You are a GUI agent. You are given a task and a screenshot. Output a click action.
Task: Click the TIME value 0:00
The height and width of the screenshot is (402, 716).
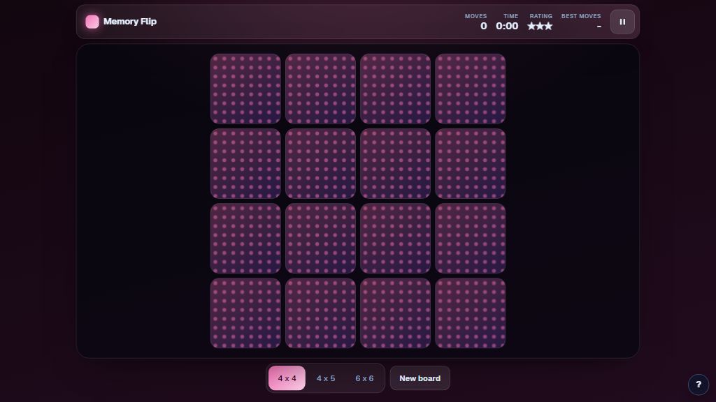[507, 26]
